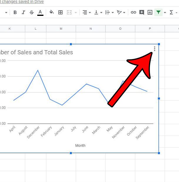Click the functions sigma icon
Viewport: 179px width, 182px height.
pyautogui.click(x=171, y=12)
